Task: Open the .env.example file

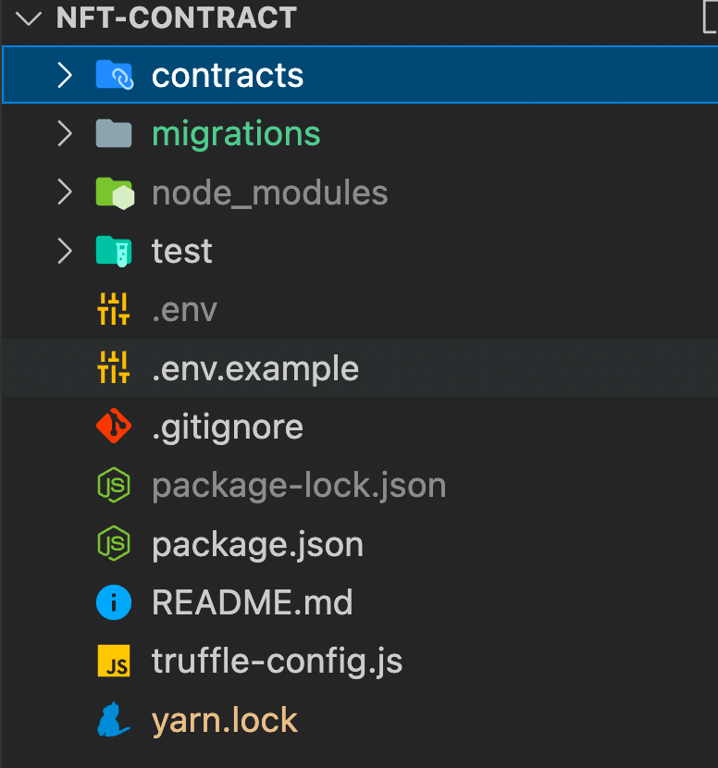Action: point(255,367)
